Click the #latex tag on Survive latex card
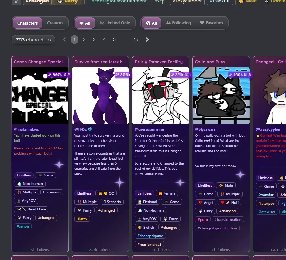286x260 pixels. click(x=82, y=219)
